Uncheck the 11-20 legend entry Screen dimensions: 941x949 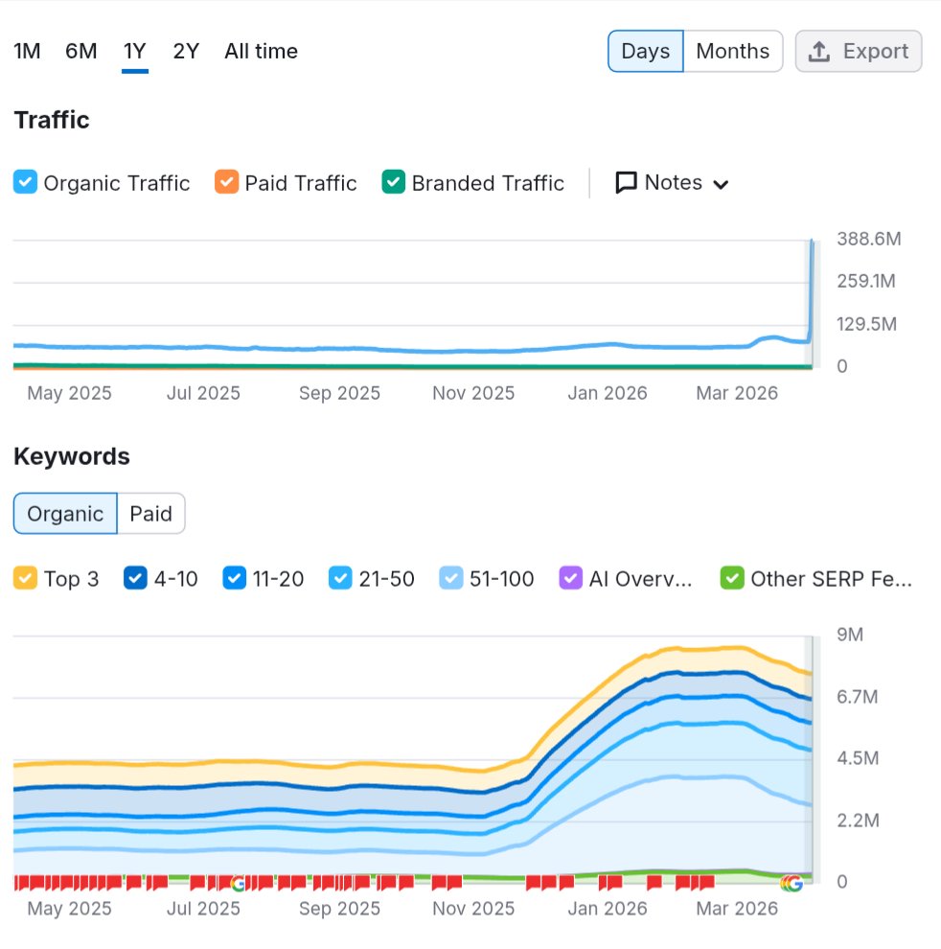point(234,578)
